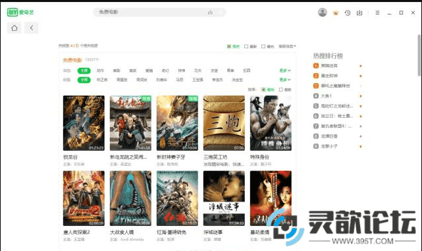Click the iQIYI logo
Image resolution: width=422 pixels, height=251 pixels.
click(x=20, y=12)
